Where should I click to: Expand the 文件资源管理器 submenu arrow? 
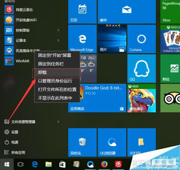coord(58,122)
